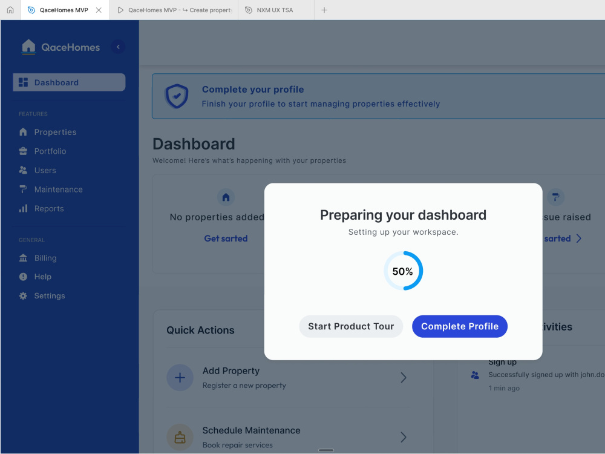Click the Portfolio briefcase icon
Viewport: 605px width, 454px height.
[x=23, y=151]
